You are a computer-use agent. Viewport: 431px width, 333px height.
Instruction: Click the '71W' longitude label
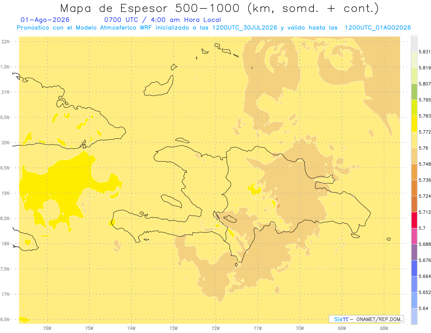click(258, 328)
